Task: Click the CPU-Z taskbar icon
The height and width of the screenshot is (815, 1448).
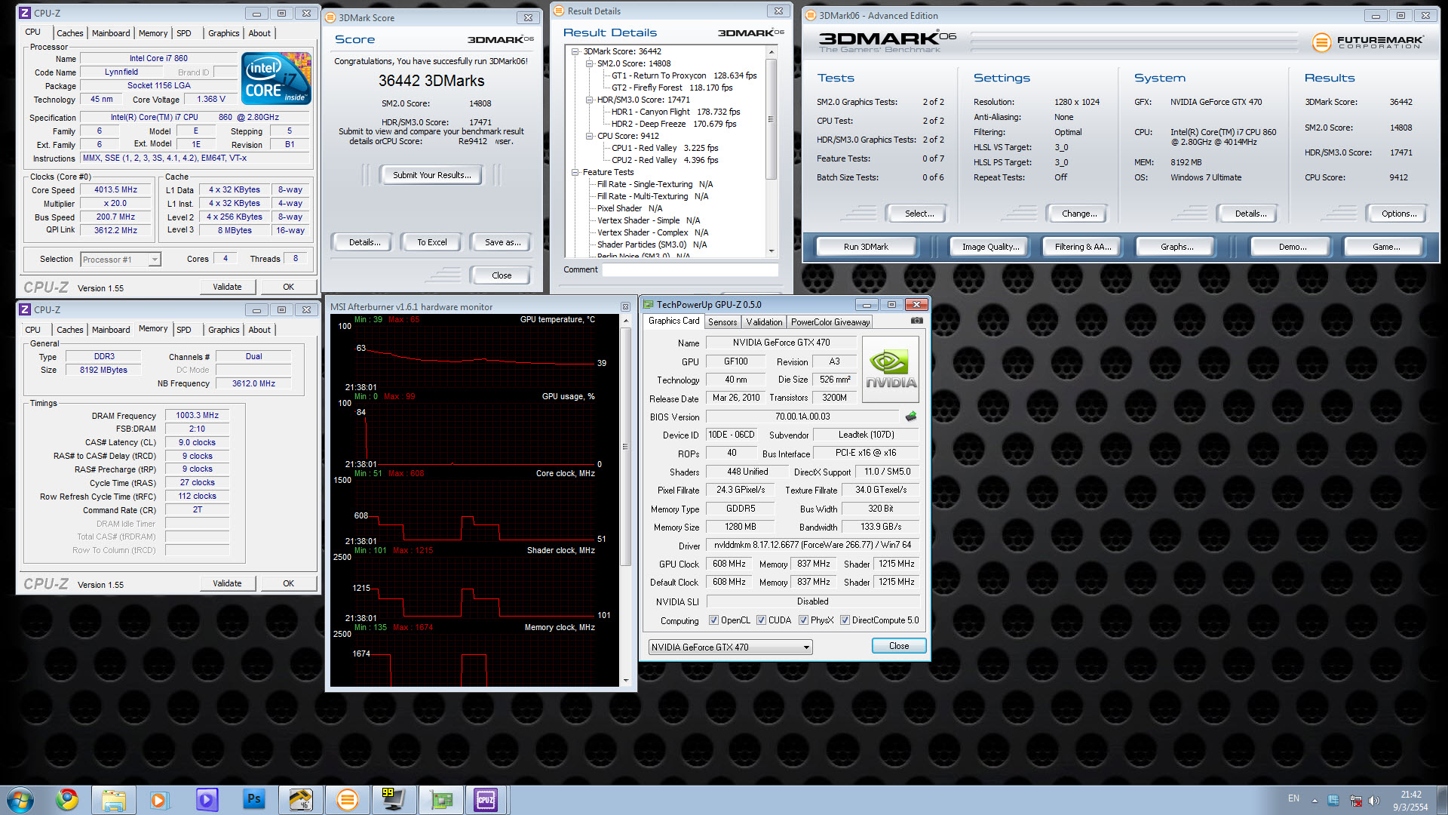Action: (485, 799)
